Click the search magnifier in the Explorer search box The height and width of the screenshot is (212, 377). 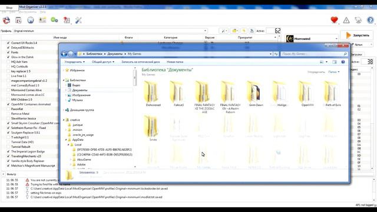pos(345,54)
